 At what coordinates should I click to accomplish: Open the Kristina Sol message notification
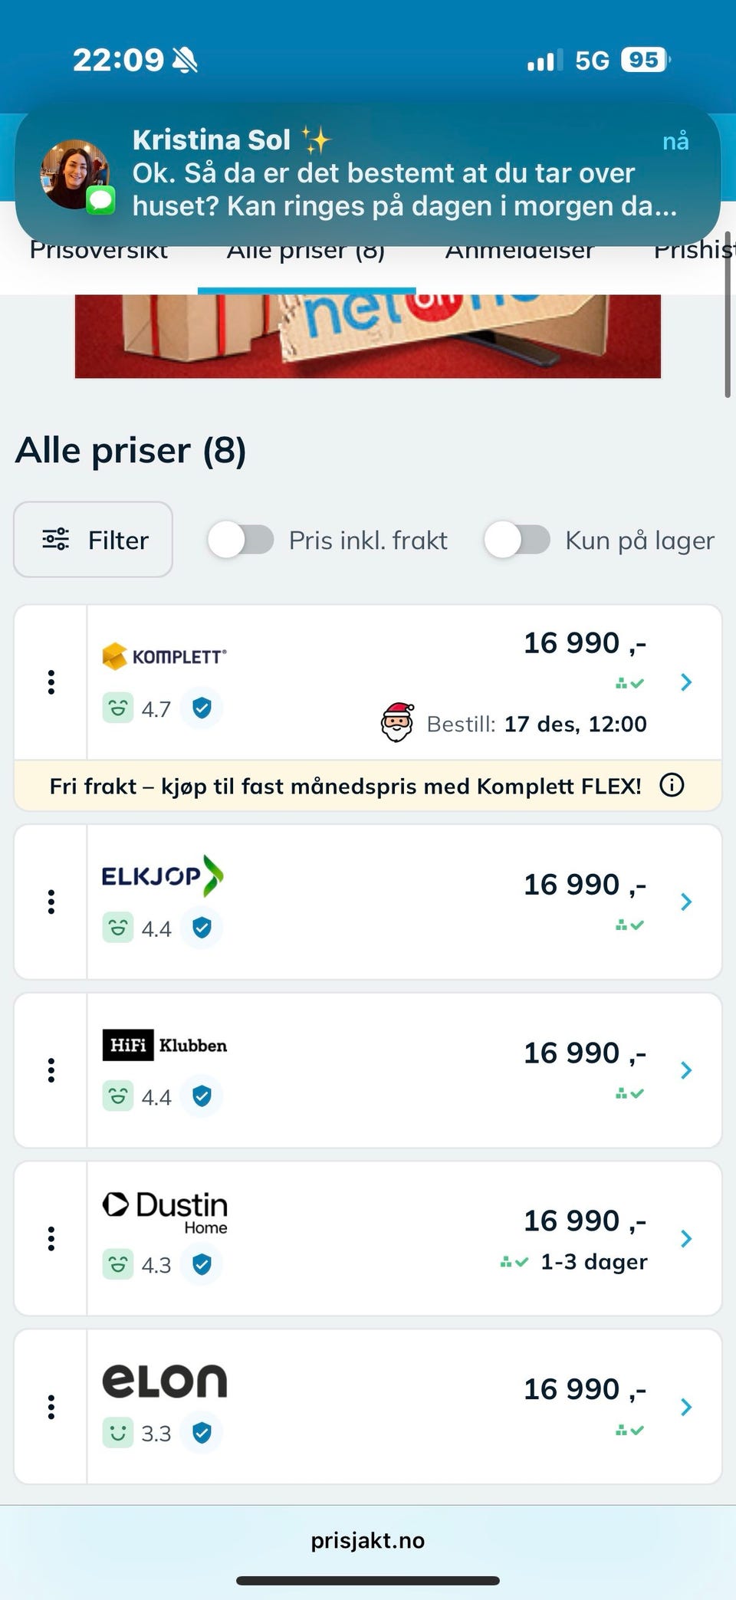[368, 174]
